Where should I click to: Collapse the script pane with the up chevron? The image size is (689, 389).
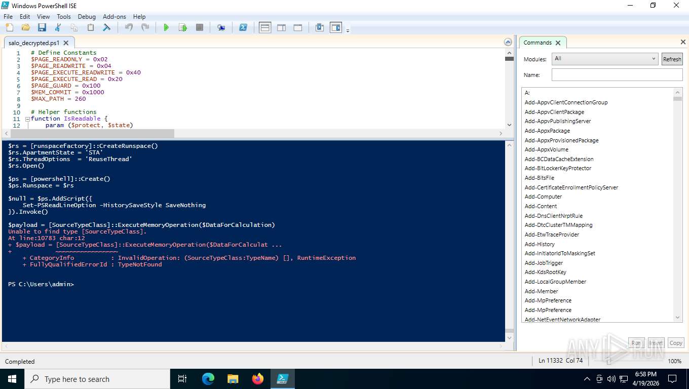click(508, 42)
